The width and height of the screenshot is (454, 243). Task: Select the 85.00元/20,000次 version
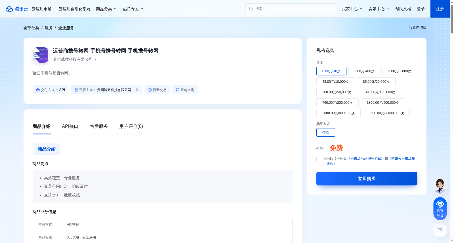tap(376, 82)
